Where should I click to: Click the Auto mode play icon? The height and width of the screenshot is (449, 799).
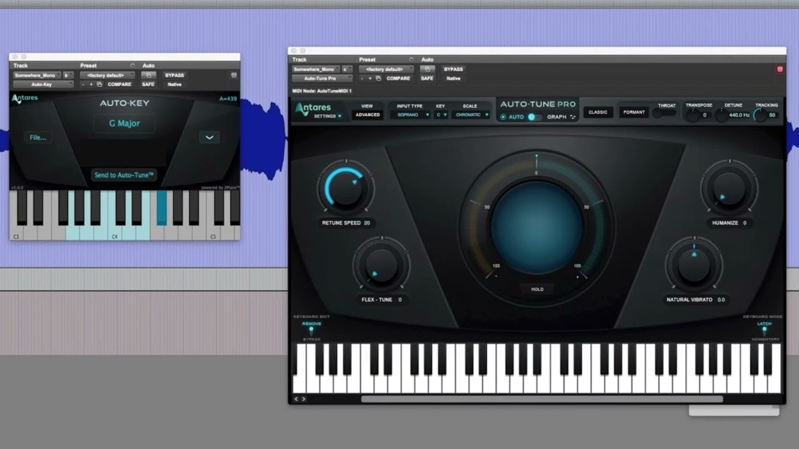(x=503, y=117)
